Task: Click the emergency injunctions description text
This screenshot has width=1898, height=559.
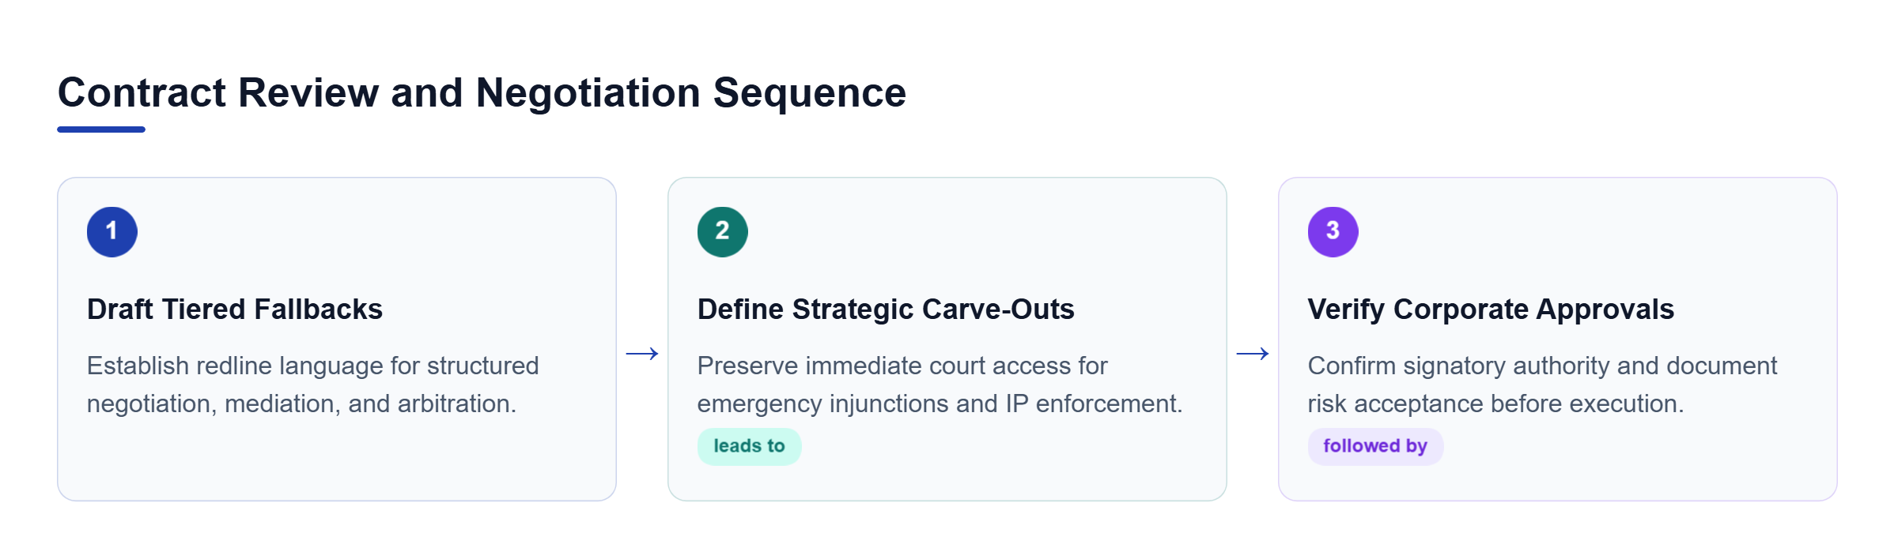Action: (940, 385)
